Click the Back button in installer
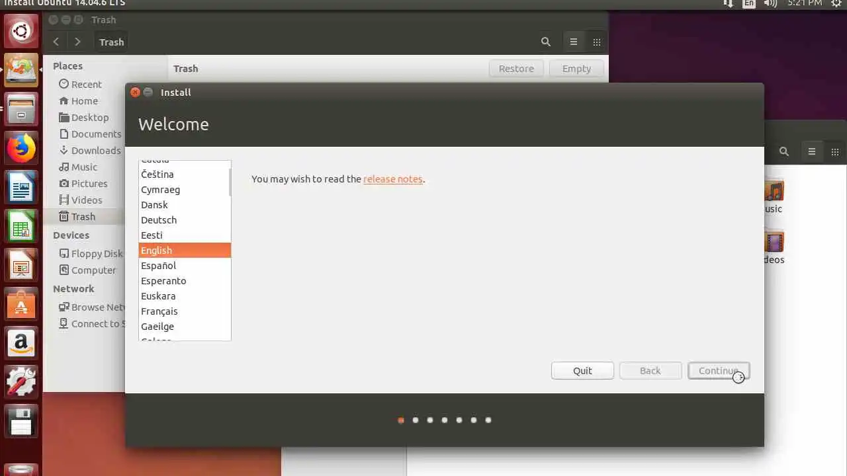Viewport: 847px width, 476px height. [x=650, y=371]
